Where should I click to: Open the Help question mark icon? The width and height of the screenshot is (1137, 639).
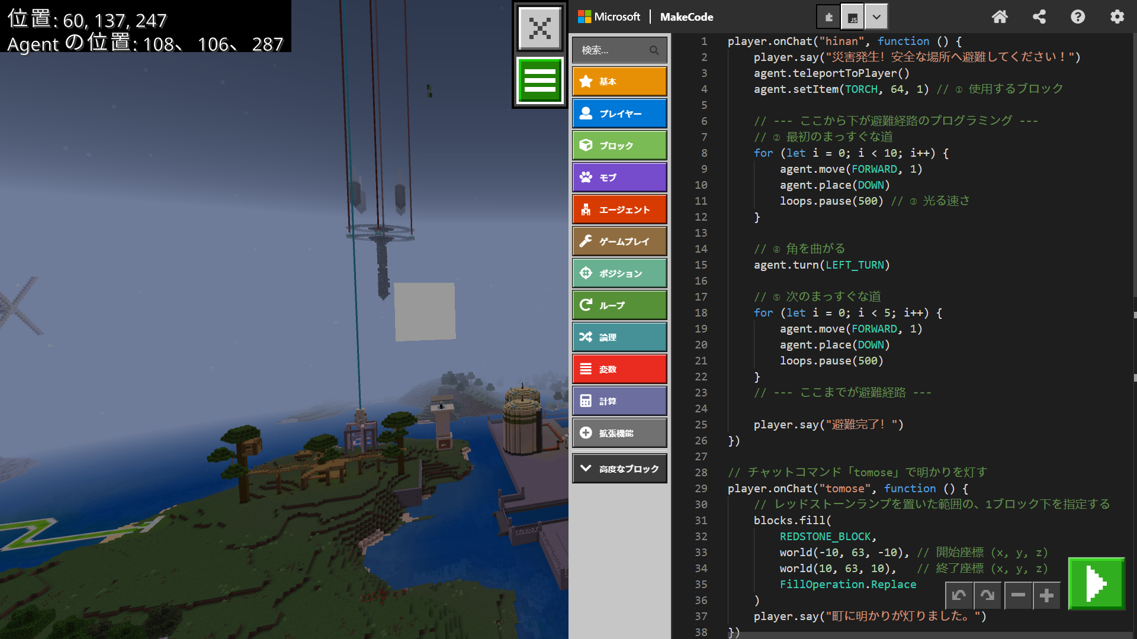[x=1078, y=17]
